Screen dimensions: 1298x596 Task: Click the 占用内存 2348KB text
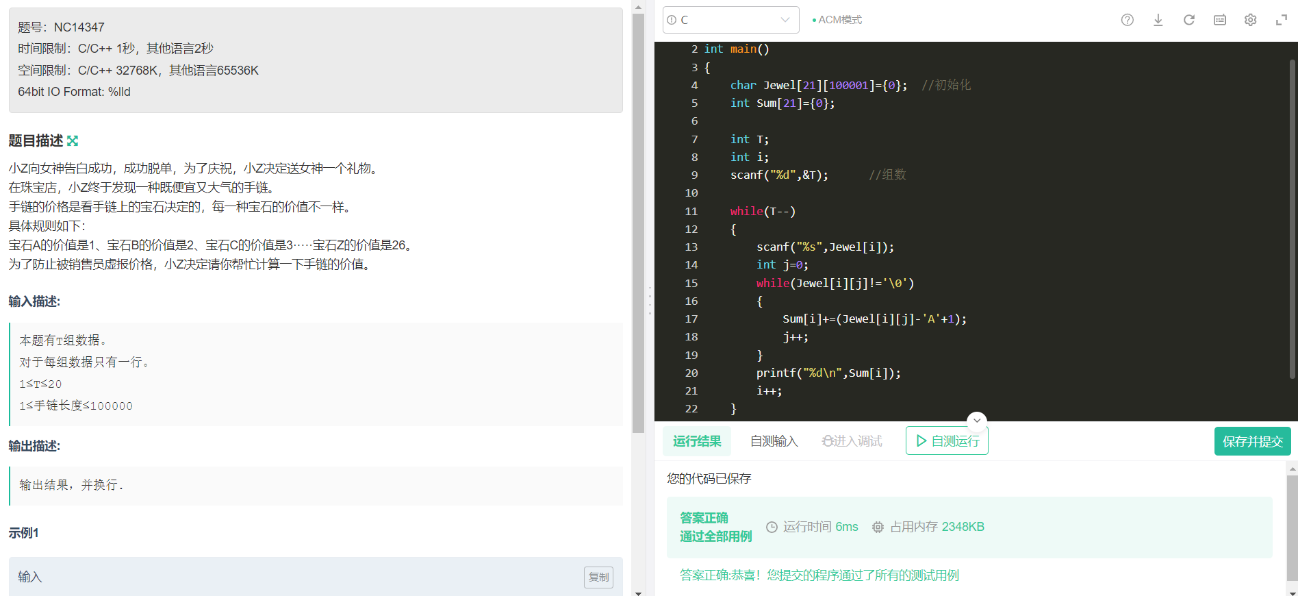point(937,527)
